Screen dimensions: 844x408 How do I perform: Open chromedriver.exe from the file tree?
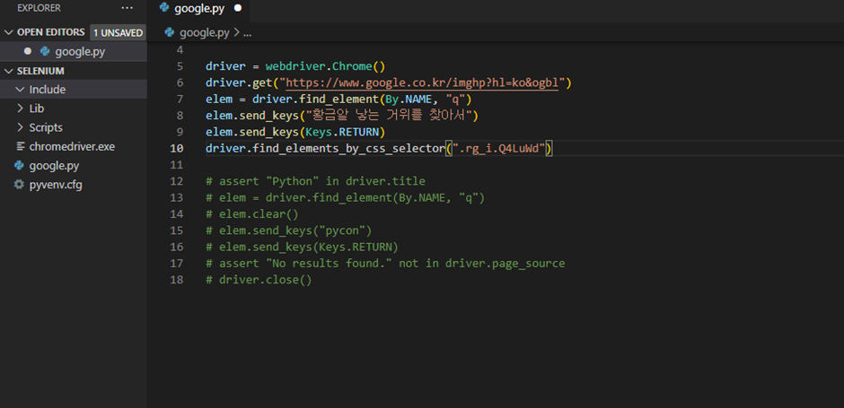[x=74, y=146]
